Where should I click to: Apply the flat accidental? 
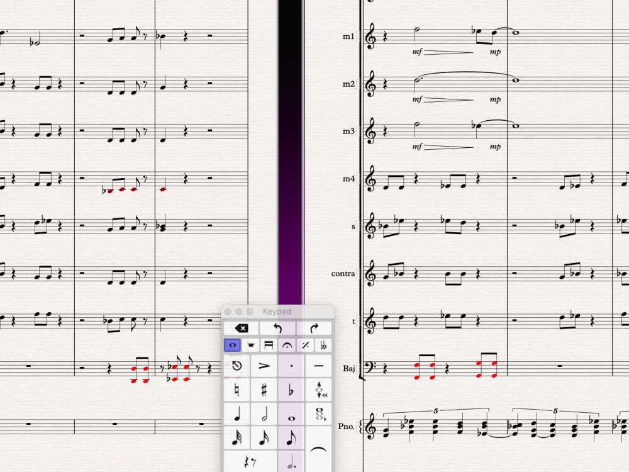(x=291, y=390)
